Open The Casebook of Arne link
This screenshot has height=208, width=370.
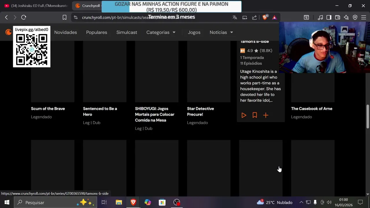312,109
